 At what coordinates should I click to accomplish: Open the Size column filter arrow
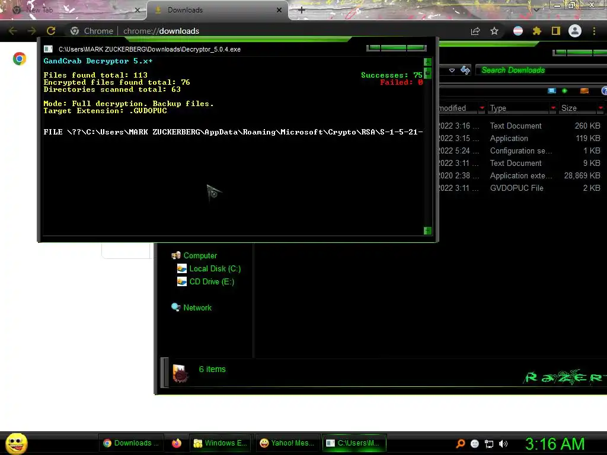(x=600, y=108)
